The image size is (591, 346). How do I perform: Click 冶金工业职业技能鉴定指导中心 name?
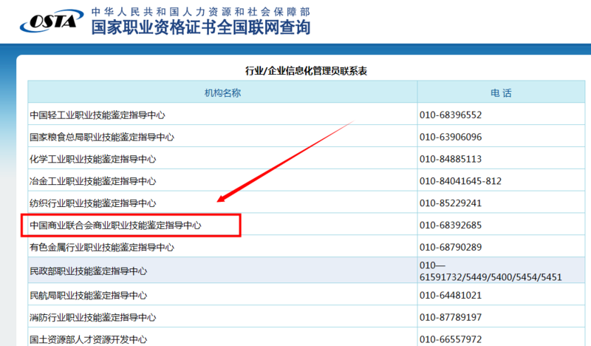pyautogui.click(x=92, y=181)
